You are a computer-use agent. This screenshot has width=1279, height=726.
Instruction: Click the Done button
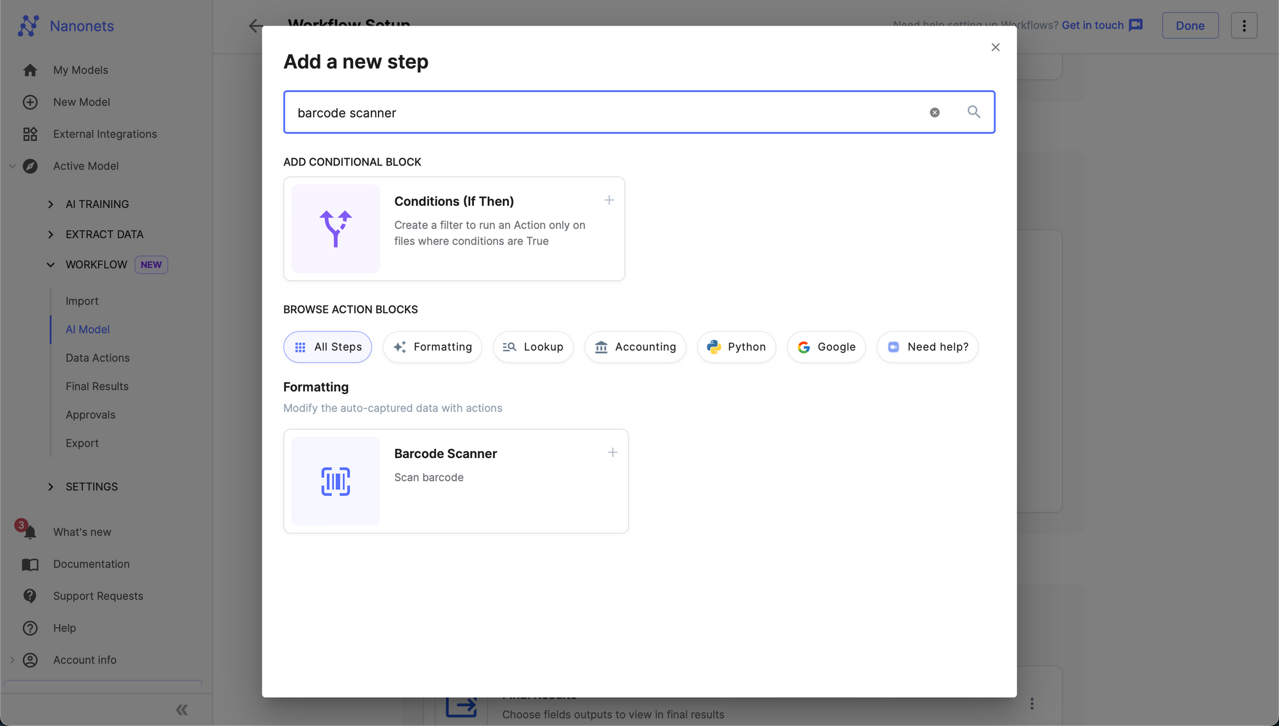tap(1189, 26)
